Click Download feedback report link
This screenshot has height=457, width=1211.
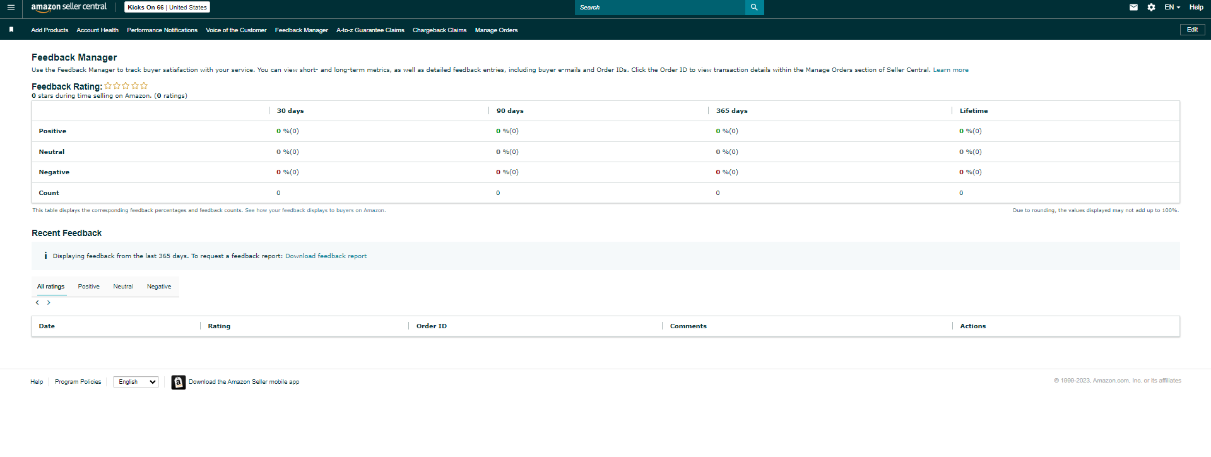(x=326, y=256)
